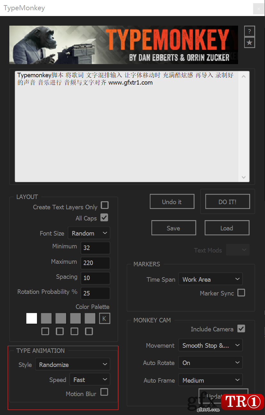This screenshot has height=415, width=265.
Task: Click the Update button in Monkey Cam
Action: point(223,396)
